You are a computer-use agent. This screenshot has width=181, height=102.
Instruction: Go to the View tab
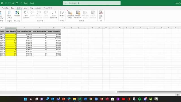(25, 8)
